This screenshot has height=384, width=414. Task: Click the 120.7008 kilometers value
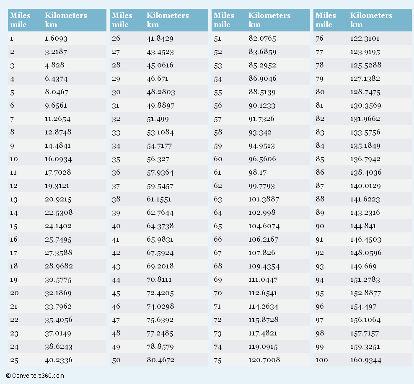coord(264,360)
